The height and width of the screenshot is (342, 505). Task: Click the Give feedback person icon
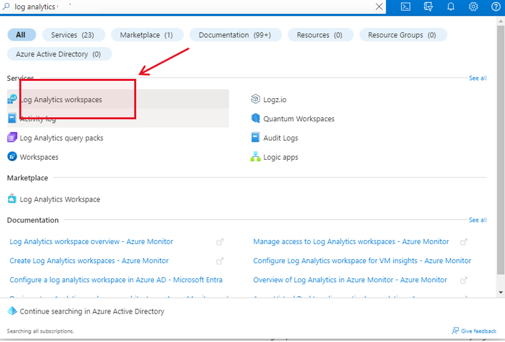[x=455, y=331]
